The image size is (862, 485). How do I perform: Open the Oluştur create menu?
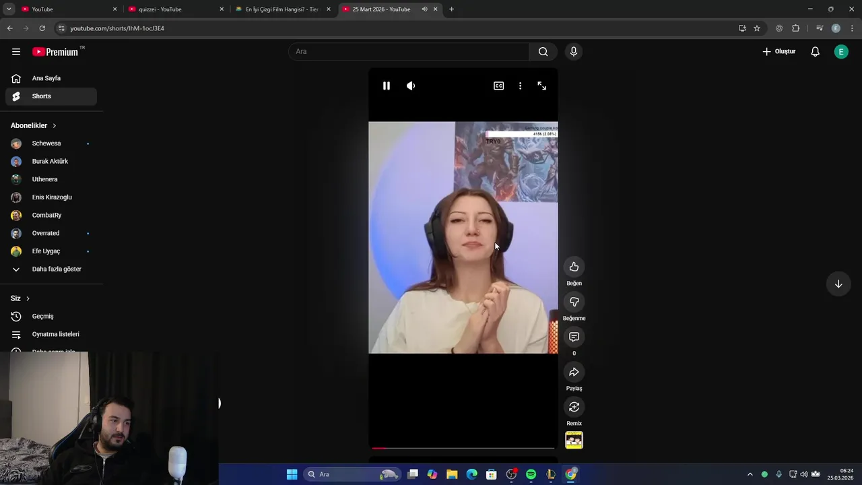[779, 52]
